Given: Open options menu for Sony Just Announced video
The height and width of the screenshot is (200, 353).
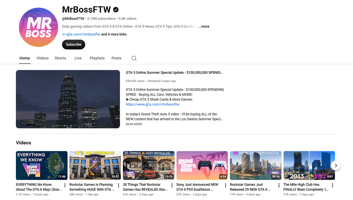Looking at the screenshot, I should pos(226,186).
